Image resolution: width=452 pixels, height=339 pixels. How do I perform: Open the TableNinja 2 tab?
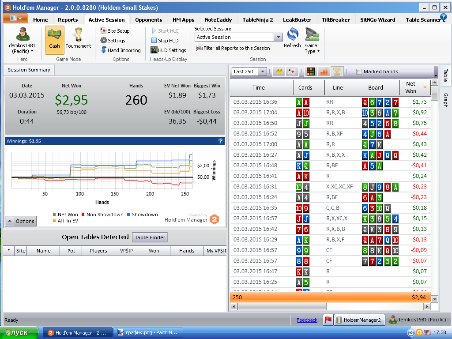pos(257,20)
